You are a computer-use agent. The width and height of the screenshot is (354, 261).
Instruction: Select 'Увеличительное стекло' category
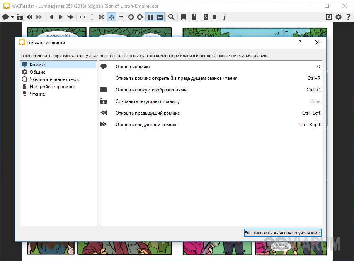[x=55, y=79]
